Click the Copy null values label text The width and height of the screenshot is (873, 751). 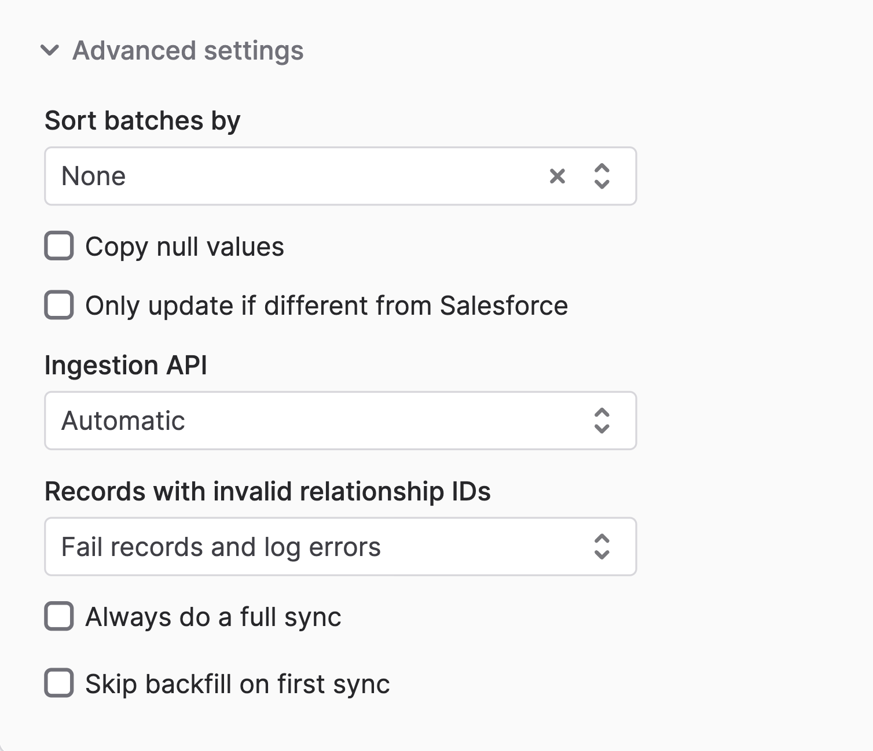[185, 247]
